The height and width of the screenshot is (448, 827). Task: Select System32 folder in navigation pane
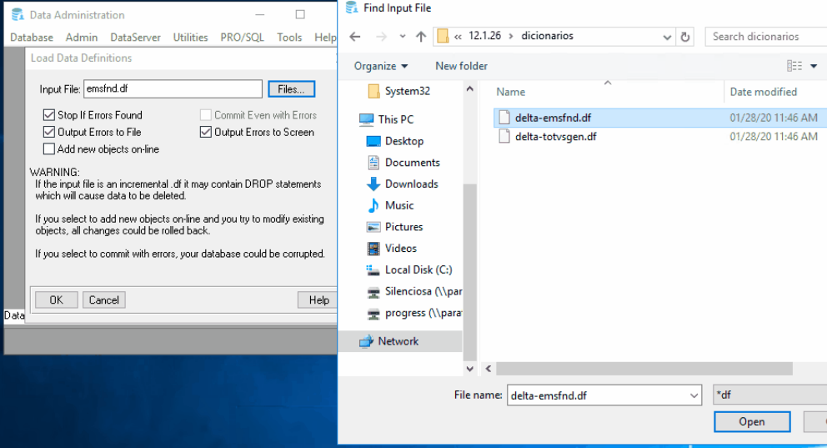tap(407, 91)
